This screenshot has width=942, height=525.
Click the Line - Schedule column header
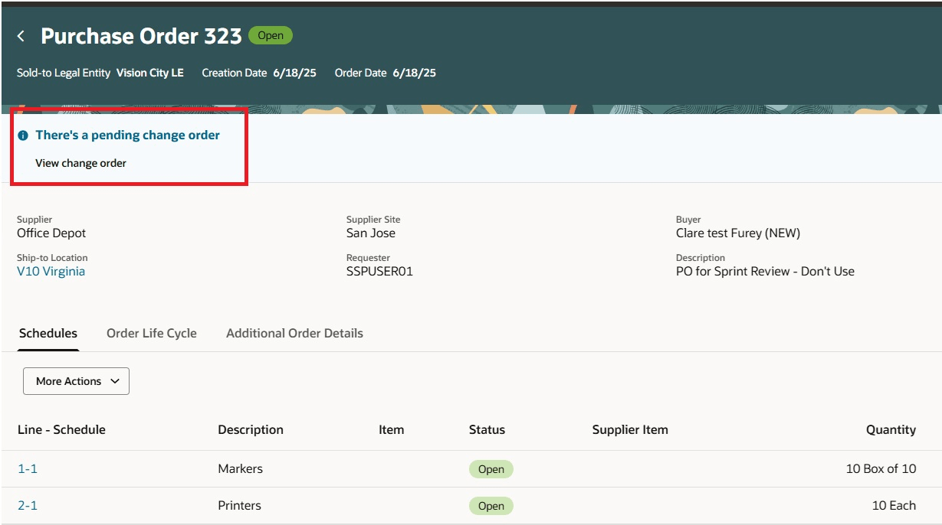point(61,429)
